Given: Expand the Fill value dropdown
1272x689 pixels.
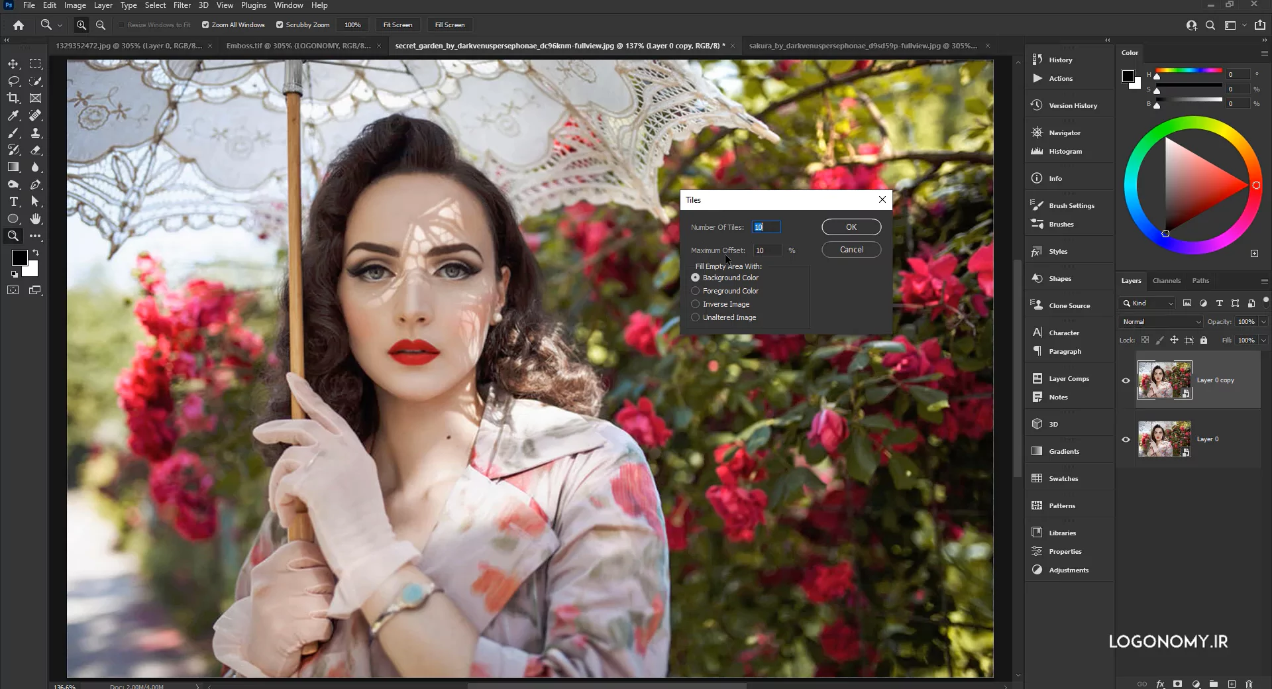Looking at the screenshot, I should 1263,340.
